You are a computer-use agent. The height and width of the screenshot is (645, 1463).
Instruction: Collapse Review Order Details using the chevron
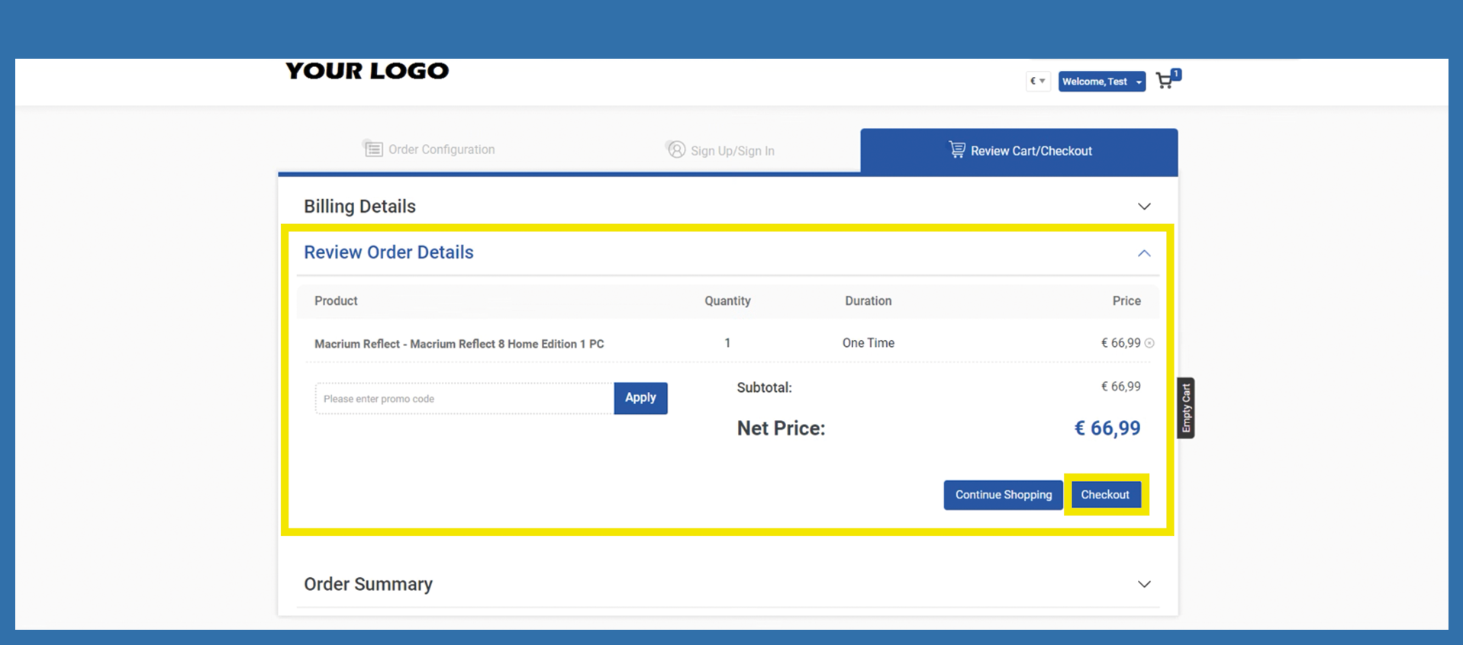coord(1144,253)
